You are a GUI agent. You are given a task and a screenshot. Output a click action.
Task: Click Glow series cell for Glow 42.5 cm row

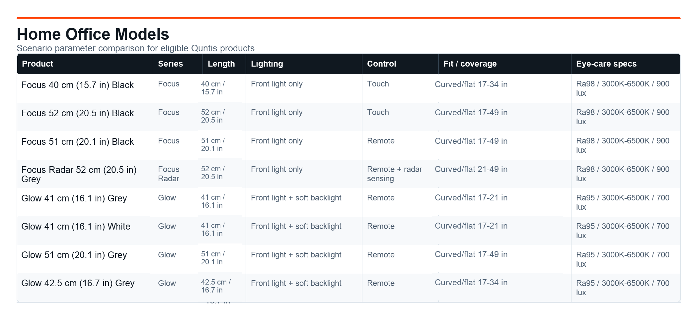click(167, 283)
